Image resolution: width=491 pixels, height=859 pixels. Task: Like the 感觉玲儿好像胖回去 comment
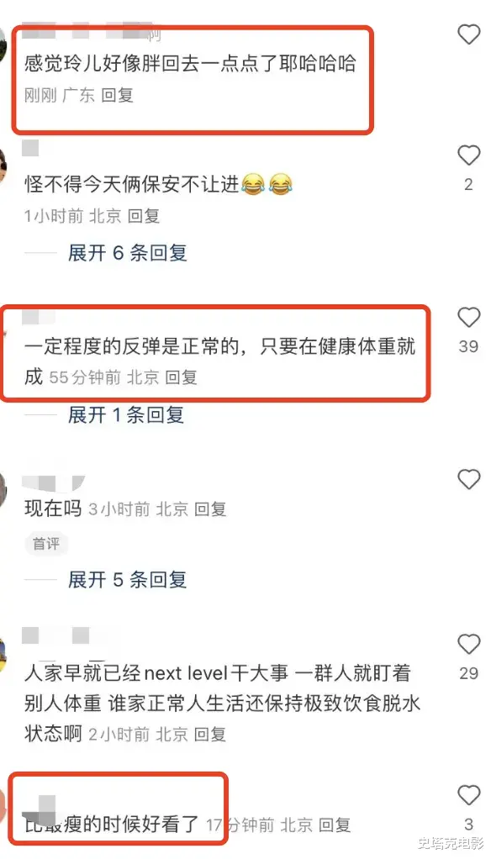pyautogui.click(x=469, y=34)
